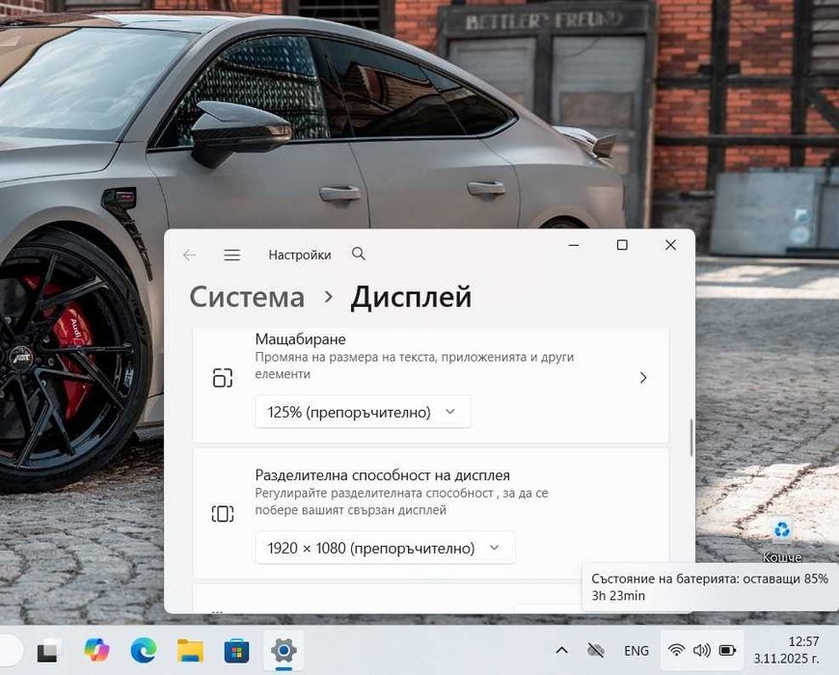The height and width of the screenshot is (675, 839).
Task: Open File Explorer from the taskbar
Action: tap(191, 650)
